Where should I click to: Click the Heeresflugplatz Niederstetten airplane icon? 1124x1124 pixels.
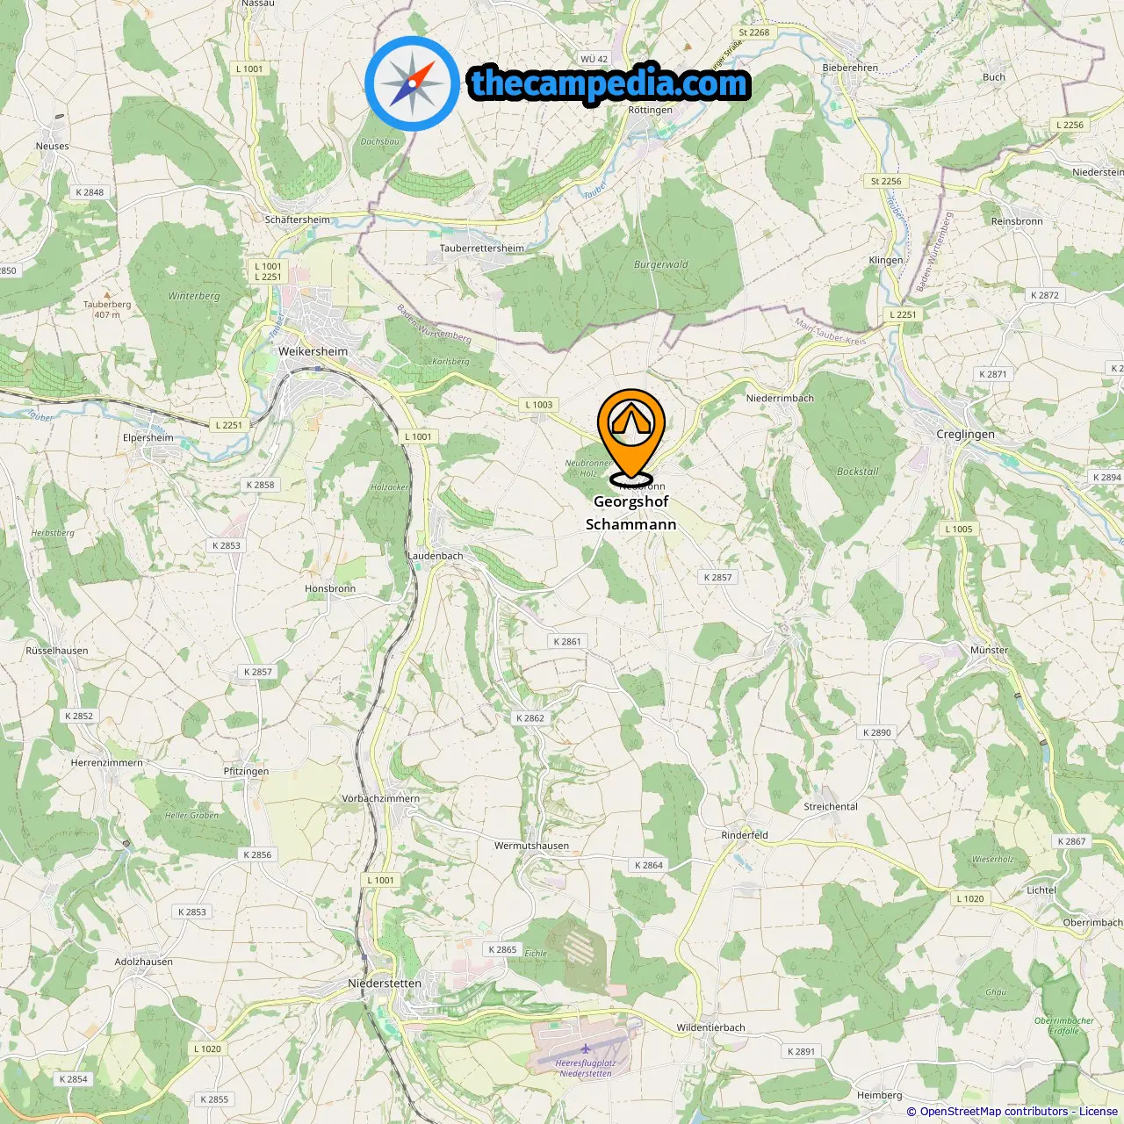pos(586,1048)
